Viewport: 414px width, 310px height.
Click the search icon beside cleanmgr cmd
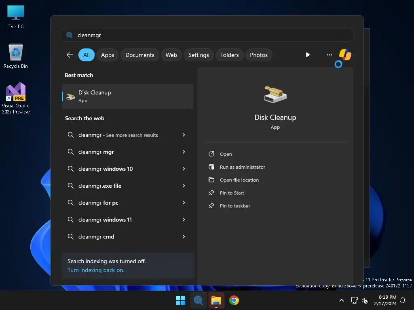pyautogui.click(x=70, y=237)
